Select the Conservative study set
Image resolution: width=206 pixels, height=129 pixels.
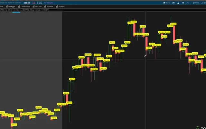(24, 6)
